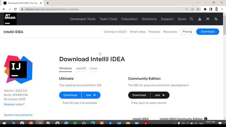This screenshot has height=127, width=226.
Task: Click the large IJ IntelliJ IDEA logo
Action: (18, 69)
